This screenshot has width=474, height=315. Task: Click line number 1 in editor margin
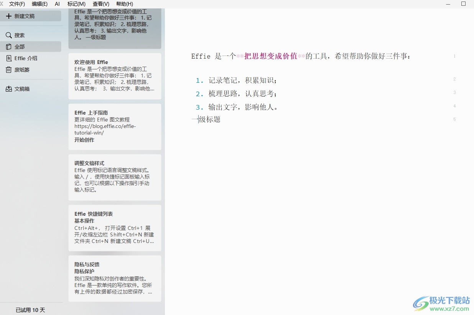(454, 56)
